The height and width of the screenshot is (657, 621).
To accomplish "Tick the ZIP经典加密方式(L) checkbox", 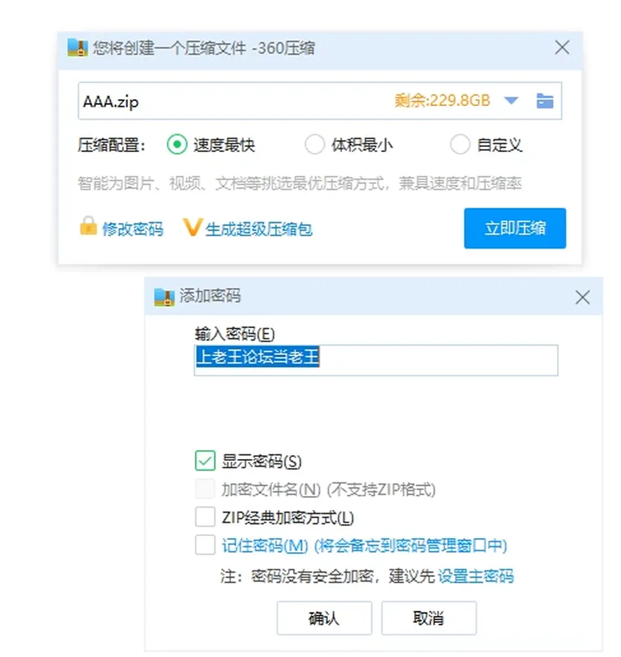I will coord(205,517).
